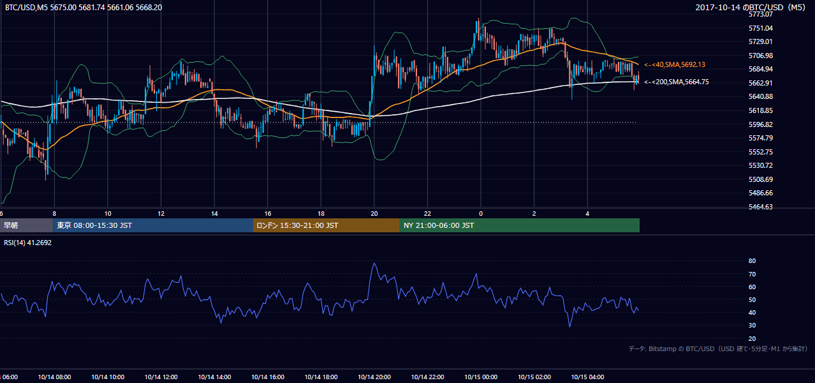The height and width of the screenshot is (383, 815).
Task: Click the 10/14 14:00 date axis label
Action: coord(214,377)
